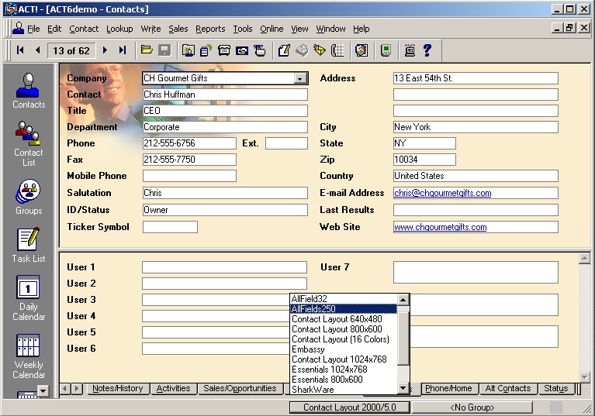This screenshot has width=595, height=416.
Task: Open the Weekly Calendar view
Action: tap(29, 356)
